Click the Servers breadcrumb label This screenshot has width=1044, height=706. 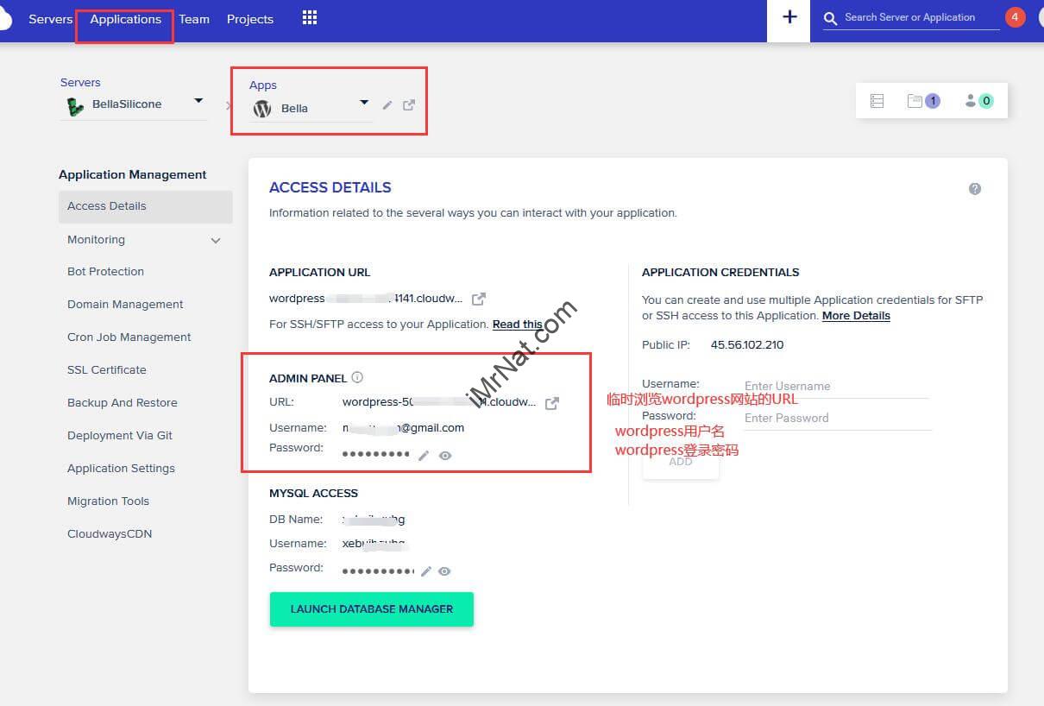[x=80, y=83]
